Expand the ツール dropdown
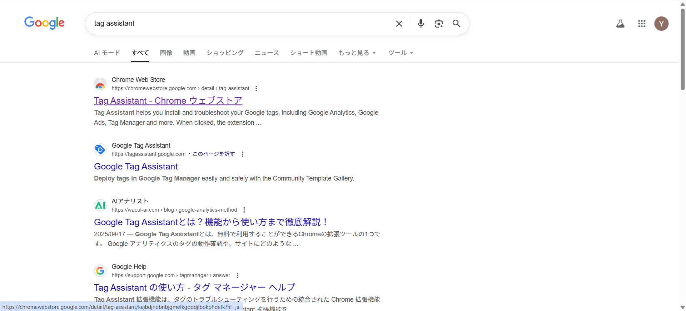 [x=401, y=53]
